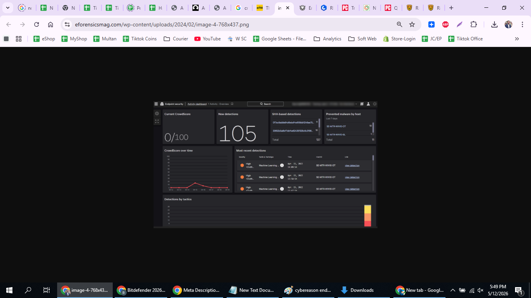This screenshot has height=298, width=531.
Task: Click the Activity dashboard breadcrumb link
Action: (x=197, y=104)
